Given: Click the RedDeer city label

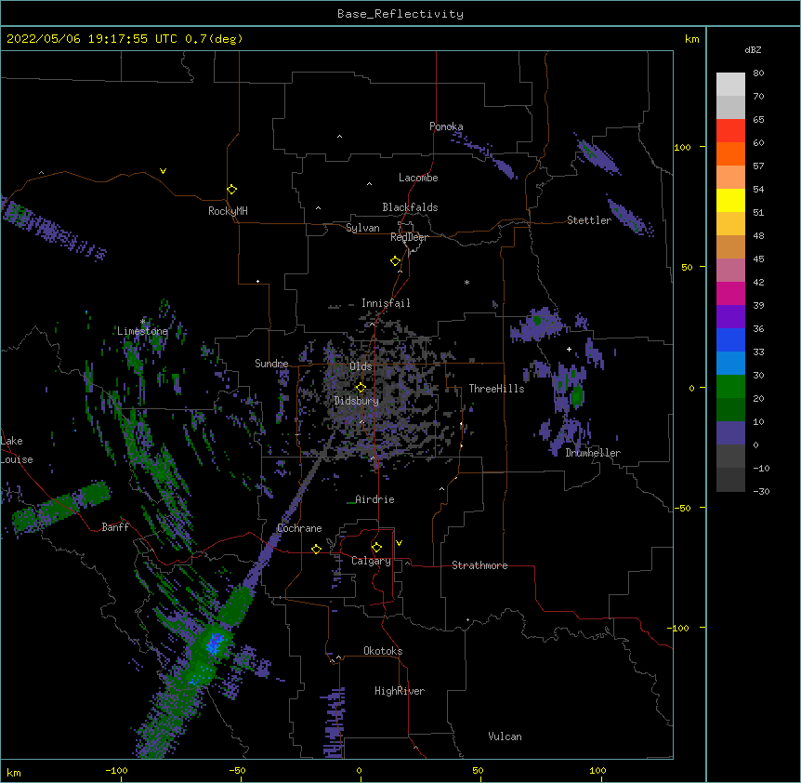Looking at the screenshot, I should point(409,237).
